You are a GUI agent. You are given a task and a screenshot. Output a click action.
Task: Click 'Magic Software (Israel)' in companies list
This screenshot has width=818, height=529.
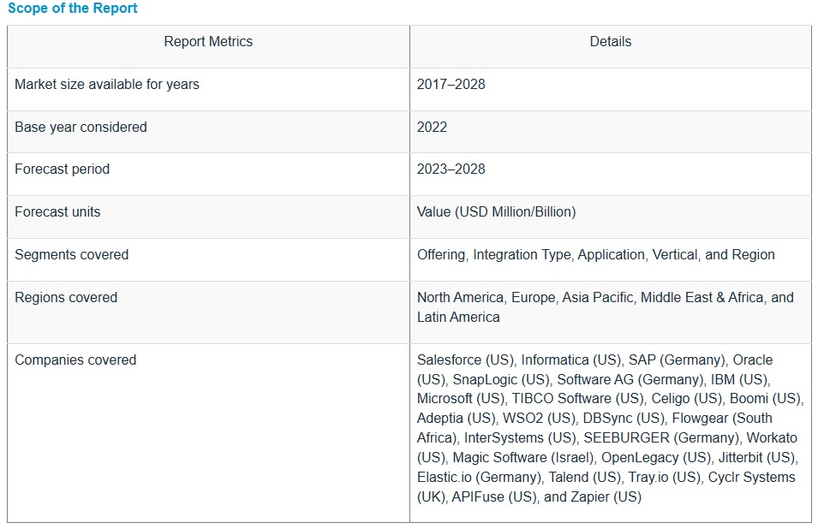pos(523,457)
